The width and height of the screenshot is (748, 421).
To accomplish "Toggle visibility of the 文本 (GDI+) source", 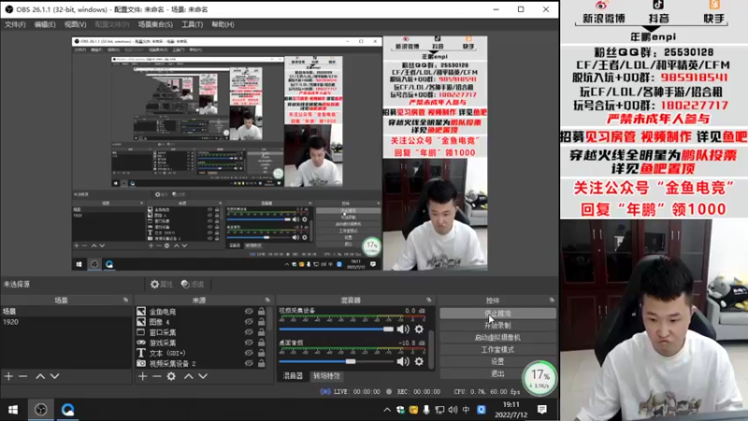I will coord(249,354).
